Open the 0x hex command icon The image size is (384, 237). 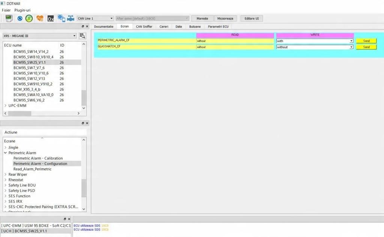[x=51, y=19]
